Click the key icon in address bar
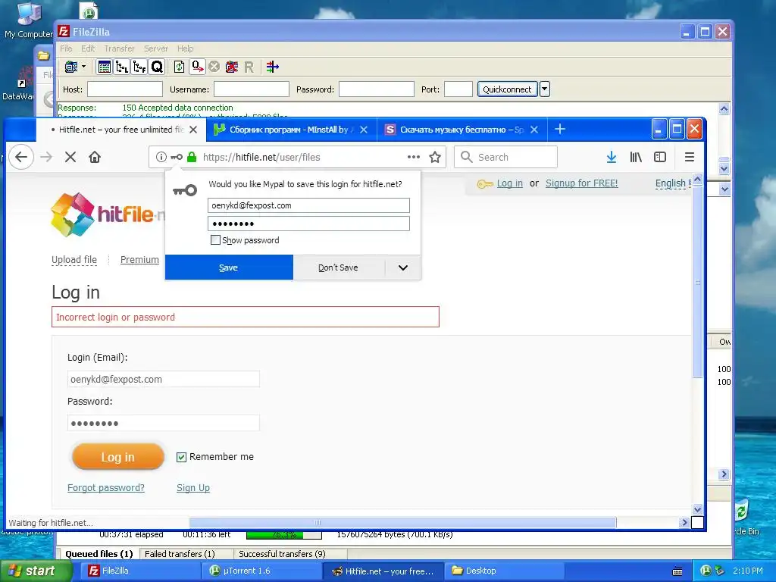 177,157
